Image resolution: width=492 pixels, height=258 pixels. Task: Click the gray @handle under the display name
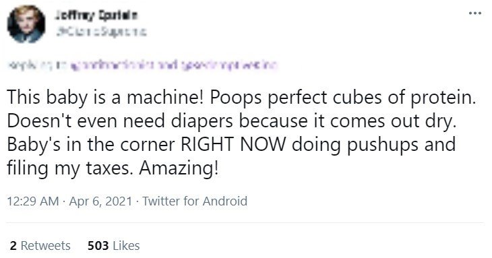click(x=101, y=32)
